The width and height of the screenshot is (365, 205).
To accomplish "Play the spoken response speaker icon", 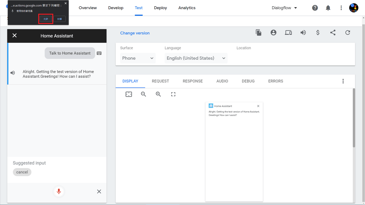I will point(13,73).
